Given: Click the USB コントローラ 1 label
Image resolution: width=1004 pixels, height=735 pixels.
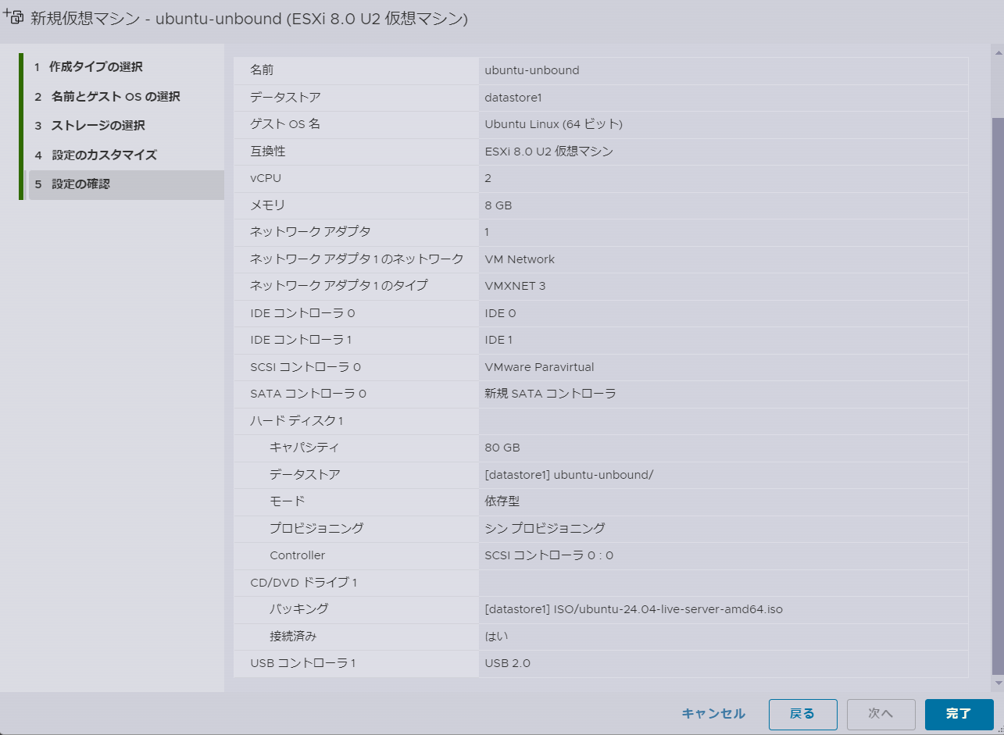Looking at the screenshot, I should click(x=303, y=663).
